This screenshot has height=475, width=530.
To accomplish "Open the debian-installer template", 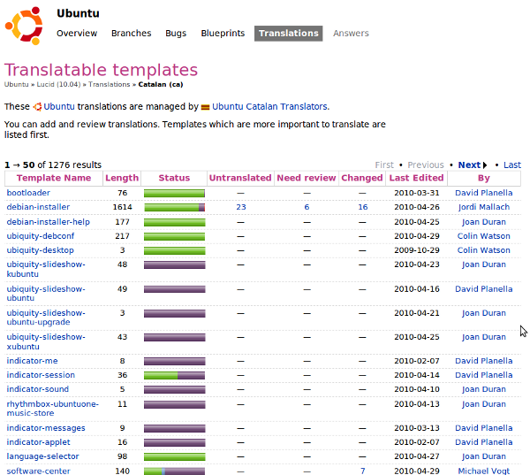I will [x=38, y=207].
